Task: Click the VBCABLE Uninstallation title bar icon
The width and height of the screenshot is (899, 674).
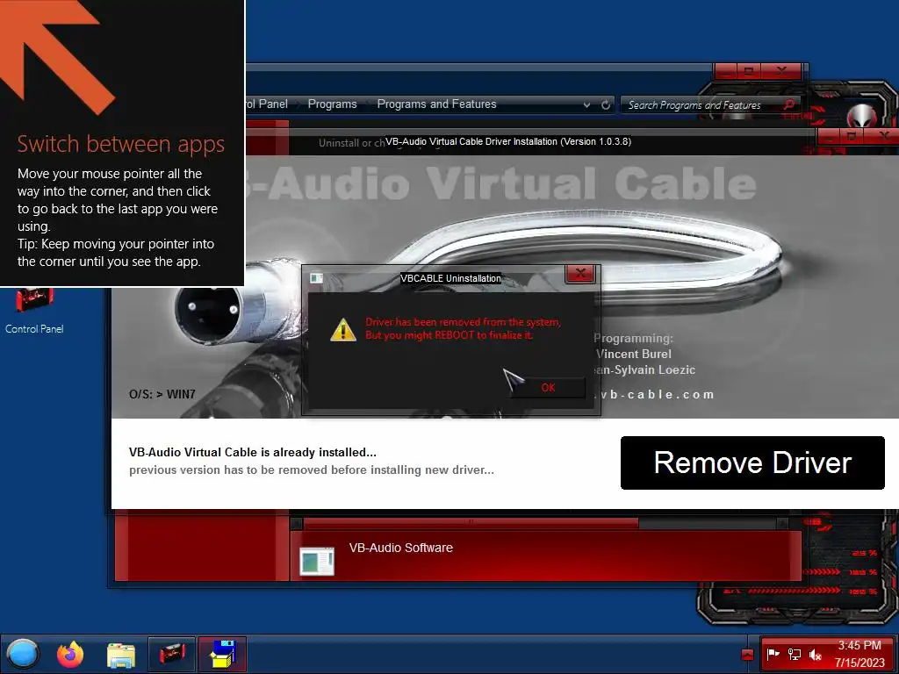Action: (316, 278)
